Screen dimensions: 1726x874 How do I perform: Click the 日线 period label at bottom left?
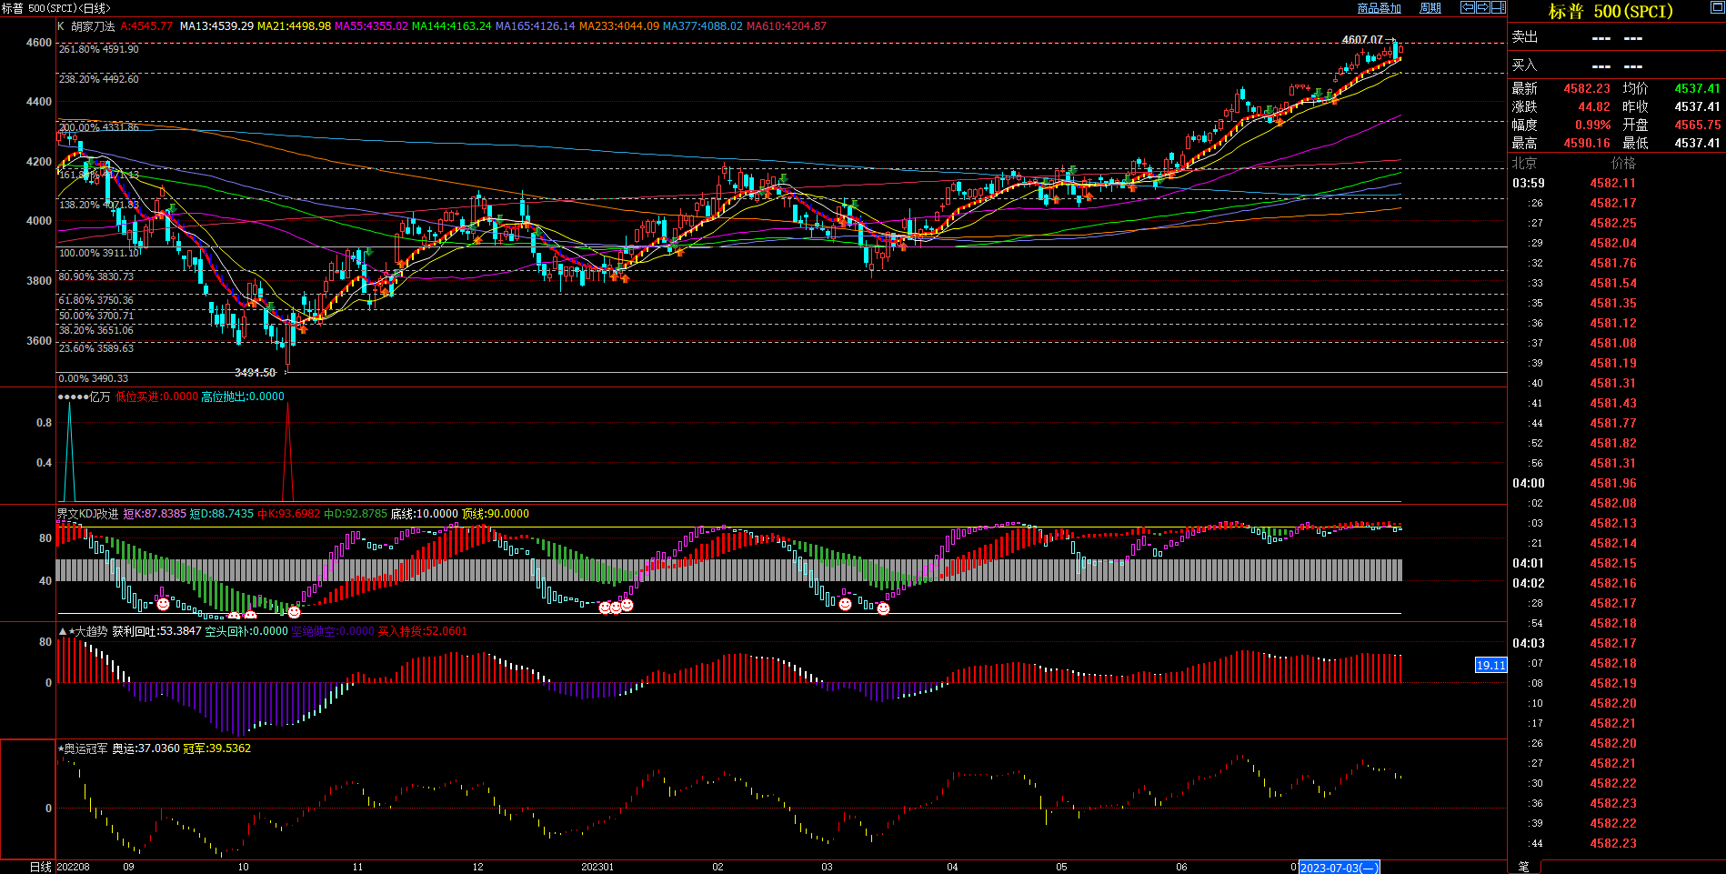tap(40, 867)
